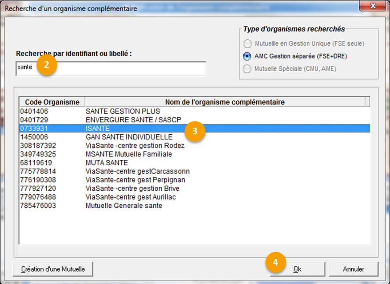The width and height of the screenshot is (390, 284).
Task: Select AMC Gestion séparée radio option
Action: (248, 56)
